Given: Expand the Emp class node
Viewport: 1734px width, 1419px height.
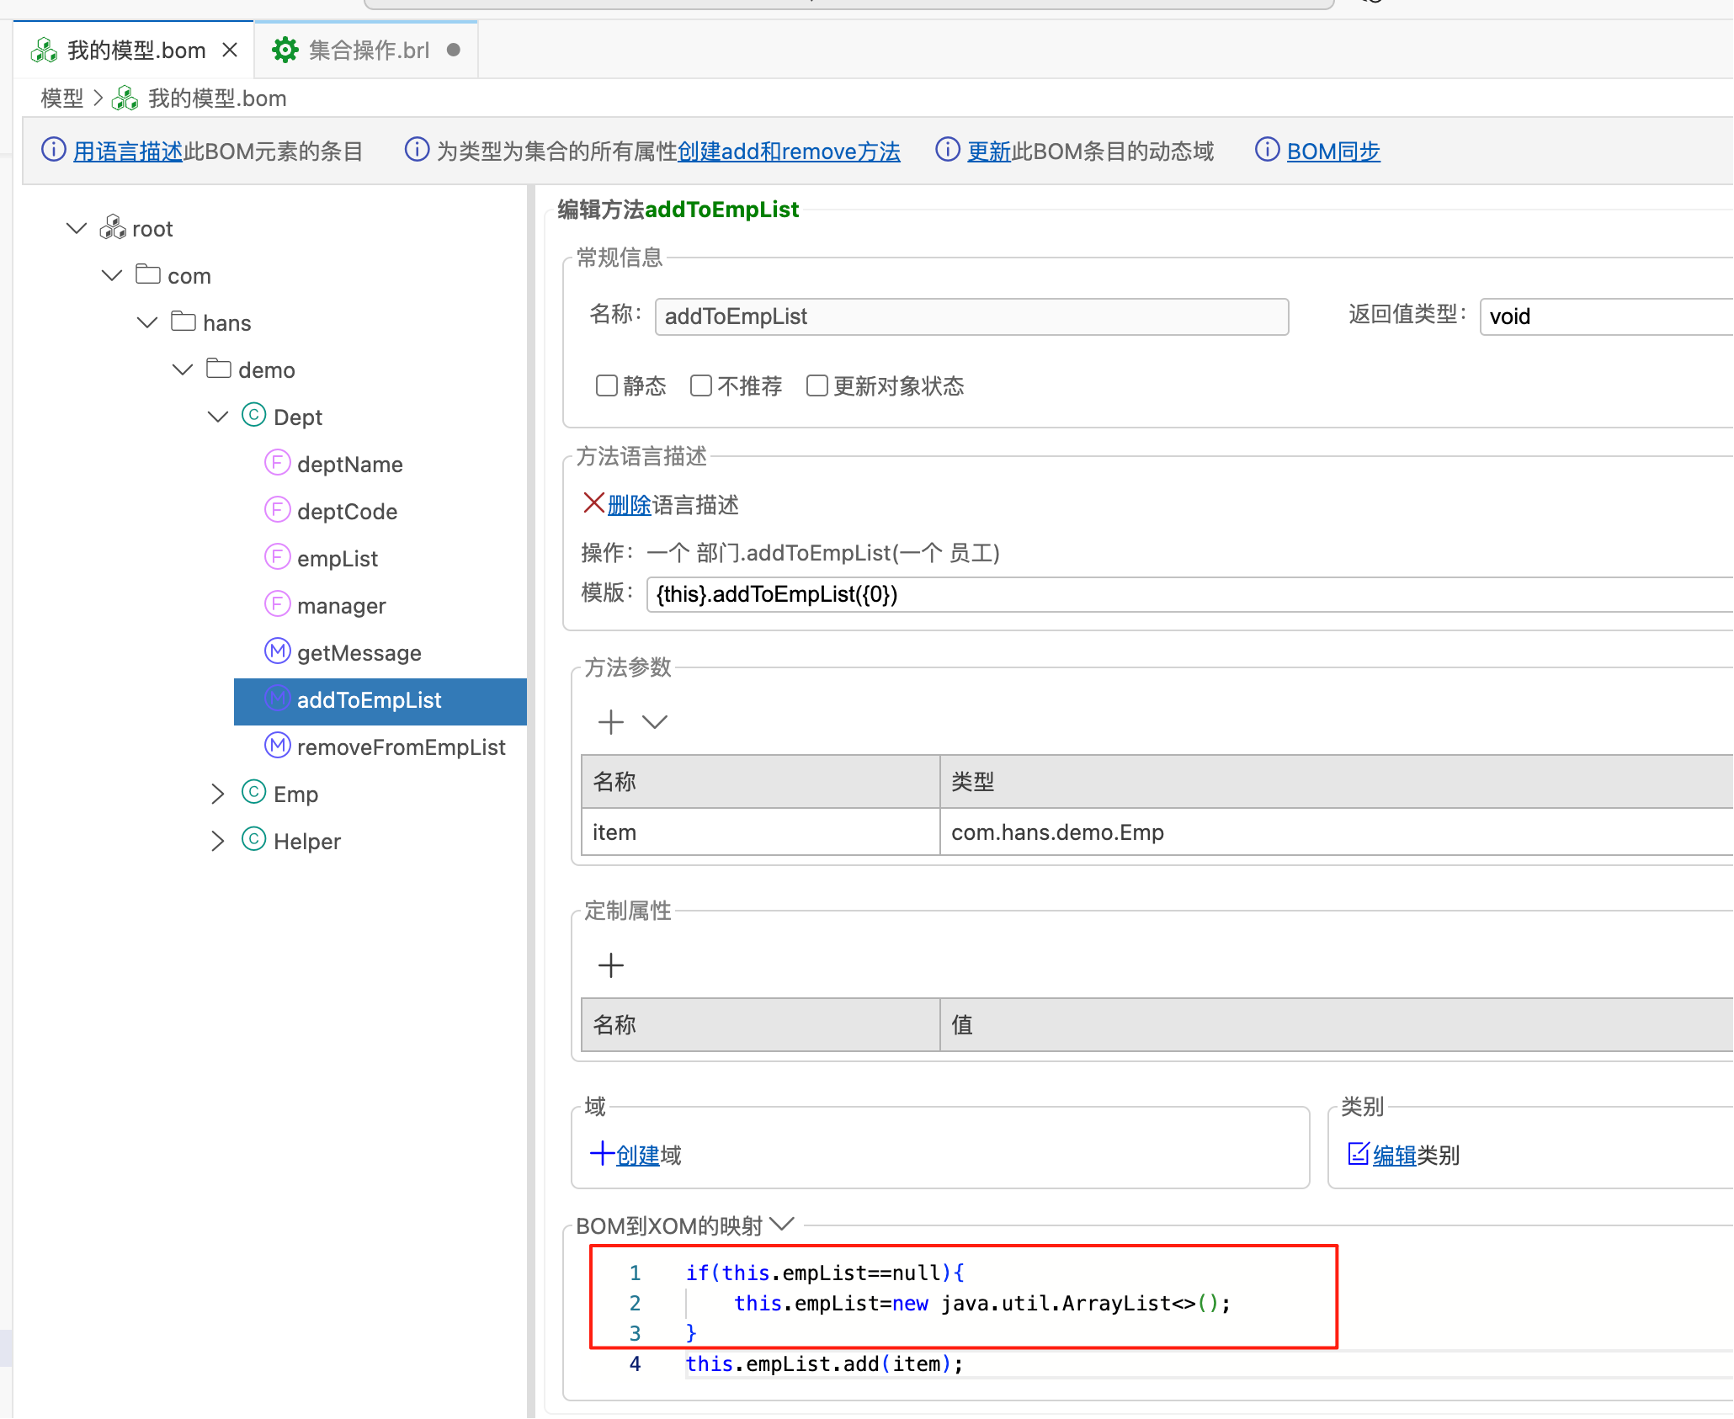Looking at the screenshot, I should point(218,794).
